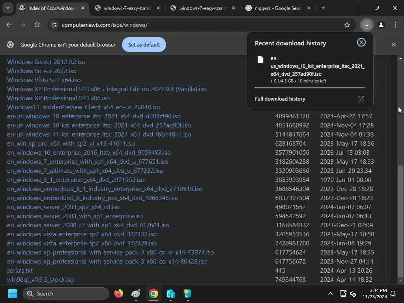Open the notification bell in taskbar
This screenshot has height=303, width=404.
393,294
